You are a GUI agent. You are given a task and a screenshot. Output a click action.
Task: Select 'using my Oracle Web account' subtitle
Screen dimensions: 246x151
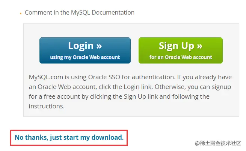coord(85,57)
